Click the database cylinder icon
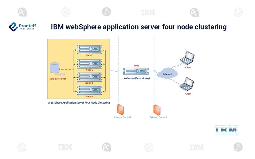The image size is (255, 159). click(x=55, y=68)
